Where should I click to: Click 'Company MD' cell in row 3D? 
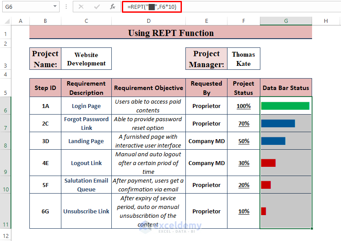(x=206, y=141)
